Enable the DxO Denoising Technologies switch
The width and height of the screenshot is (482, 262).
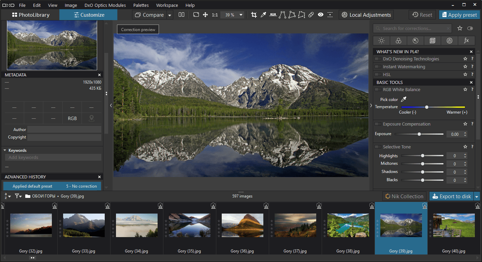tap(378, 59)
